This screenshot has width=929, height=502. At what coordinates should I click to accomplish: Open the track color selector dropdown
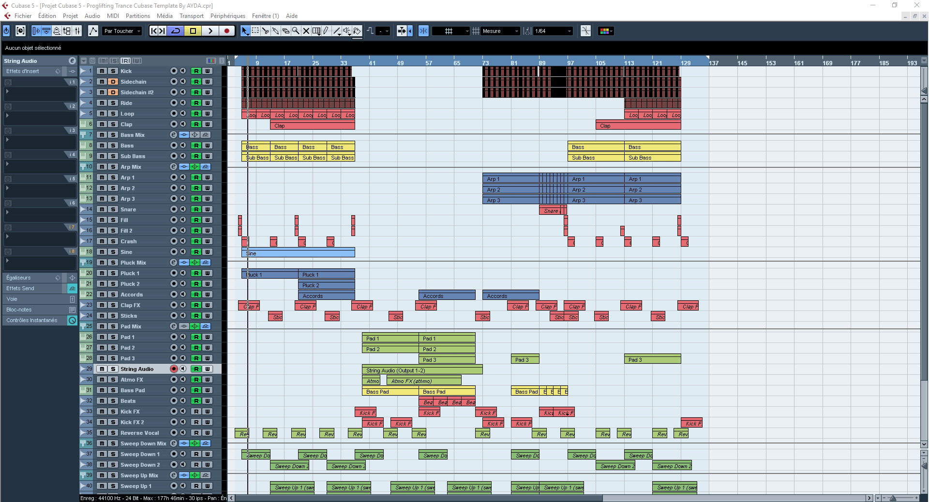click(x=606, y=31)
